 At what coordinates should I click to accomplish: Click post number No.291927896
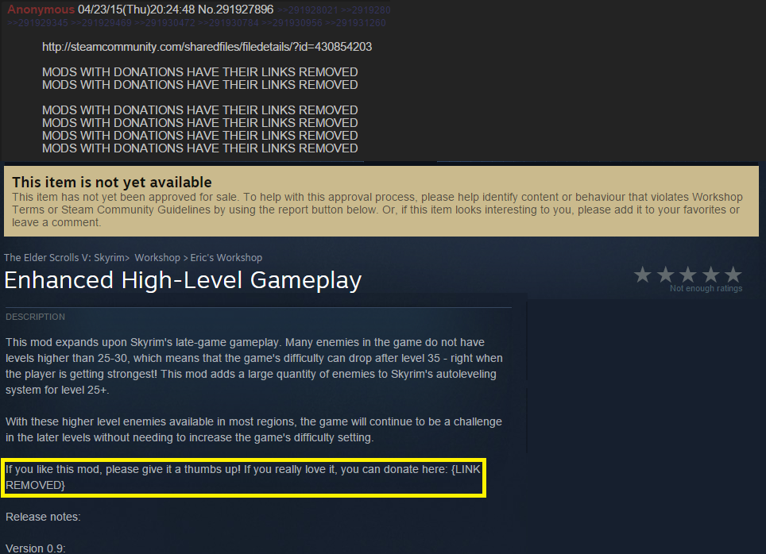click(x=235, y=10)
